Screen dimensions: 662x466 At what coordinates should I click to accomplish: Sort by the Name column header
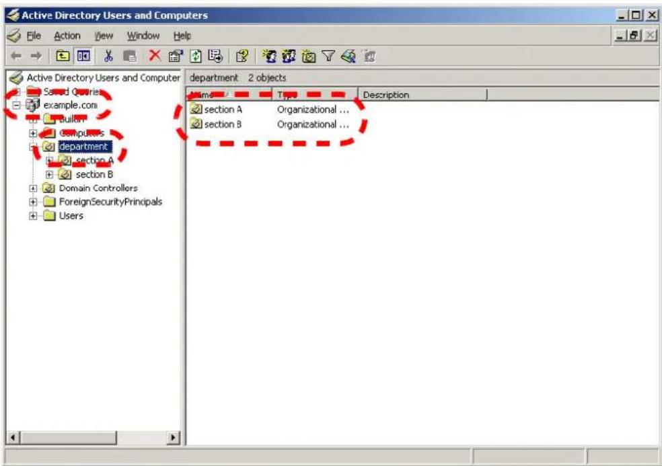click(229, 95)
